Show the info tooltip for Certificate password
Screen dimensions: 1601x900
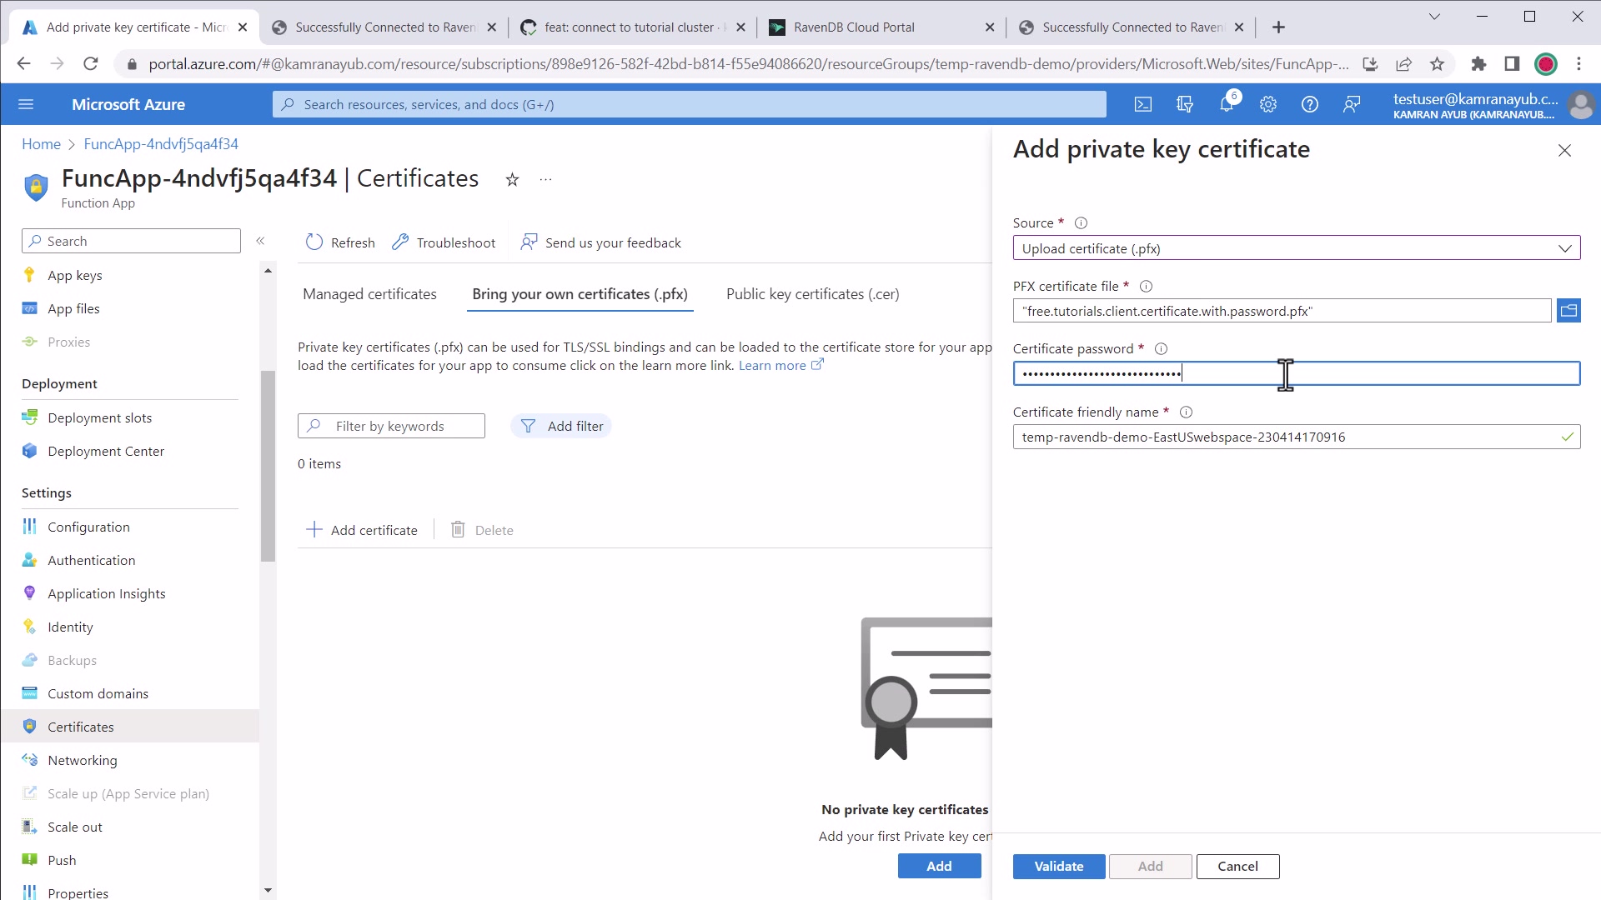point(1161,349)
